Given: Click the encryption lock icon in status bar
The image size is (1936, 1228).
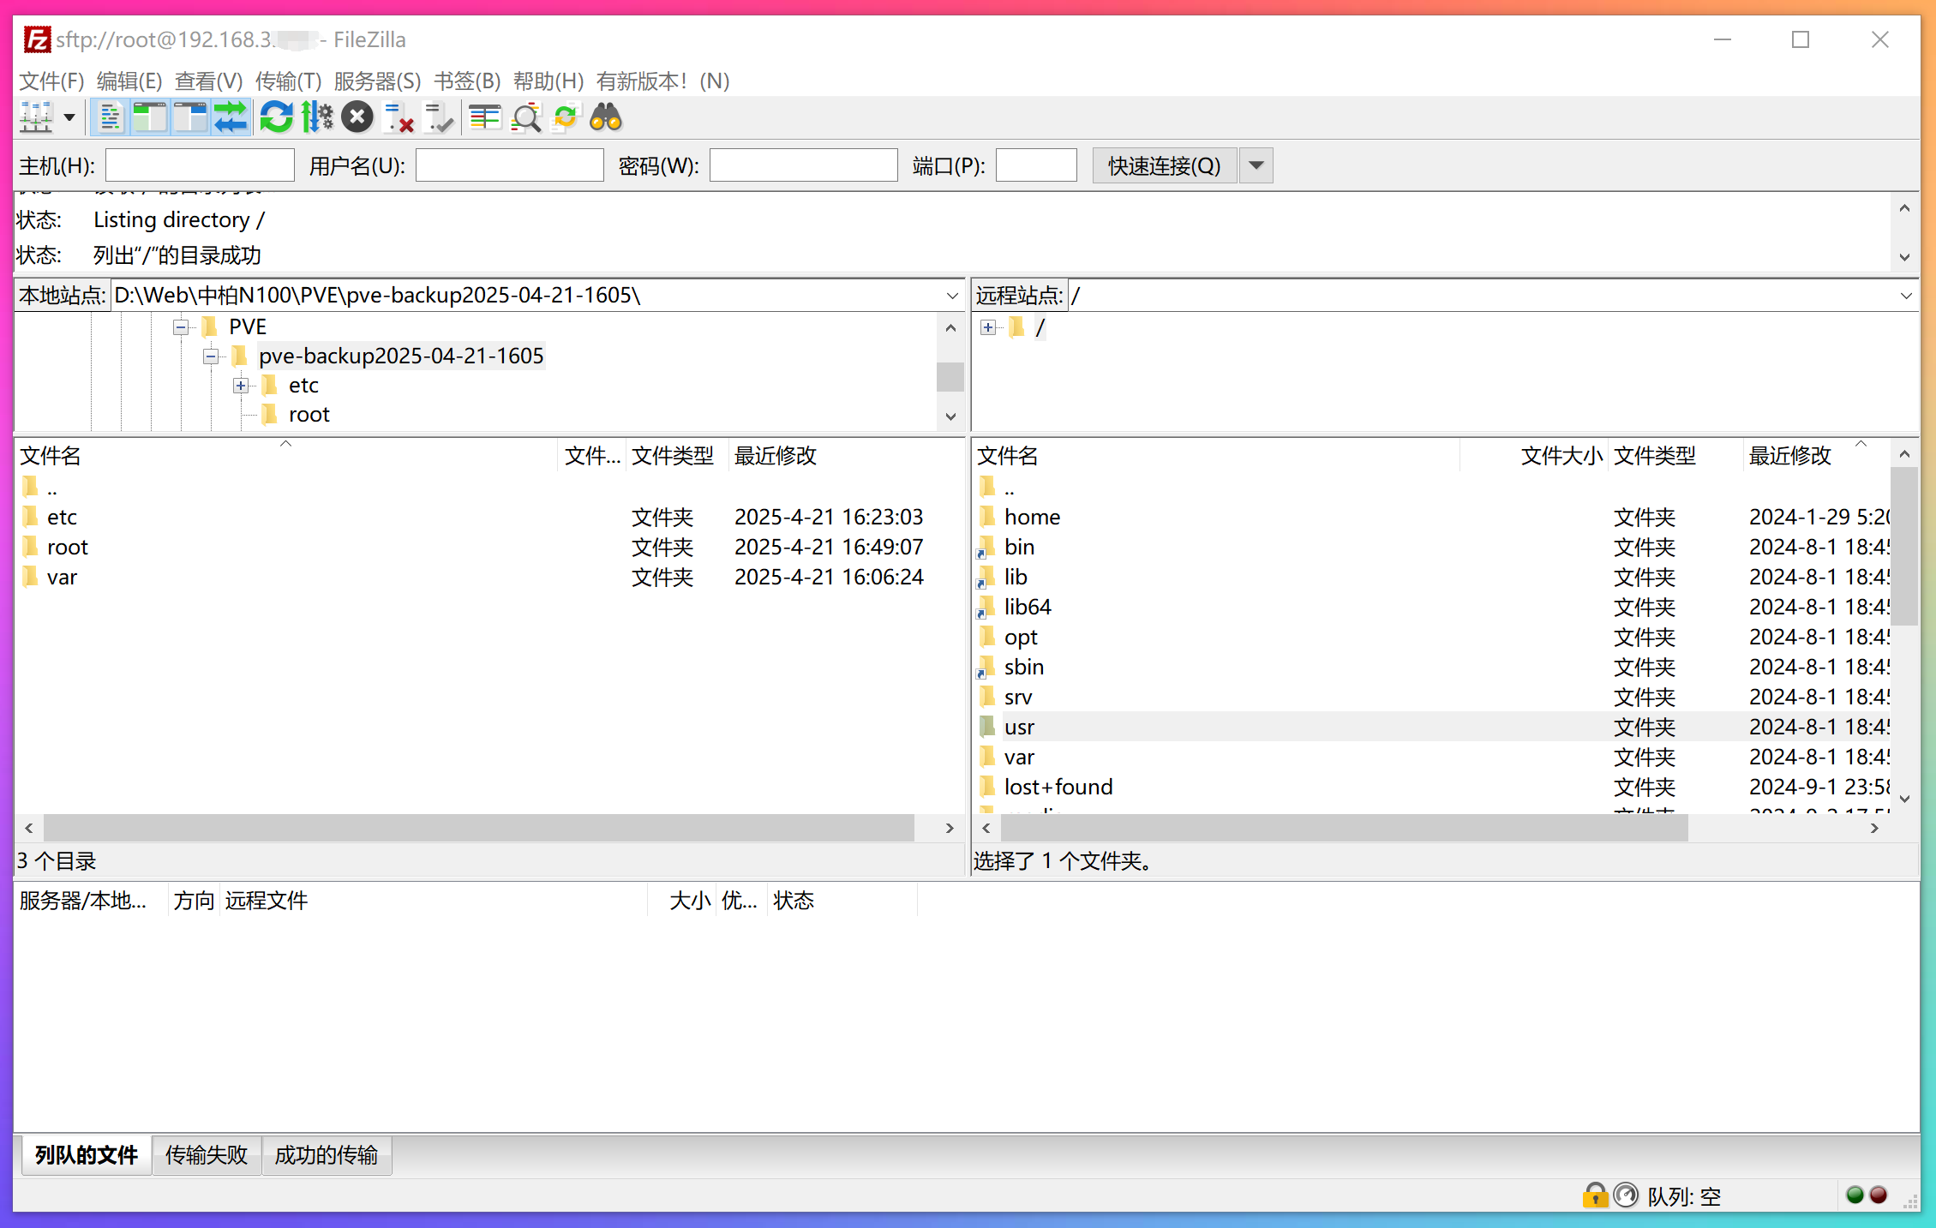Looking at the screenshot, I should 1594,1195.
